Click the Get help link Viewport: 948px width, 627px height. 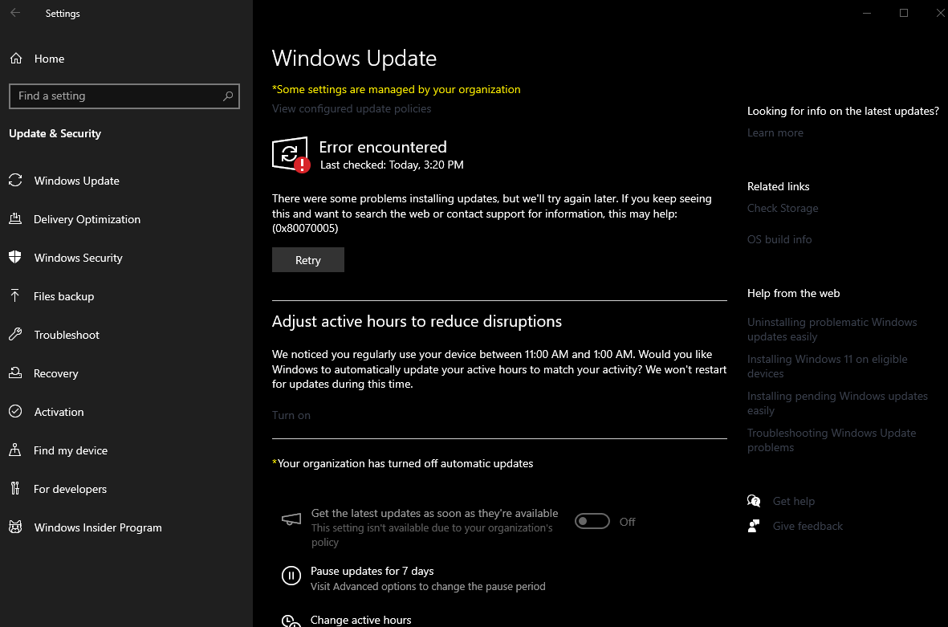tap(794, 501)
